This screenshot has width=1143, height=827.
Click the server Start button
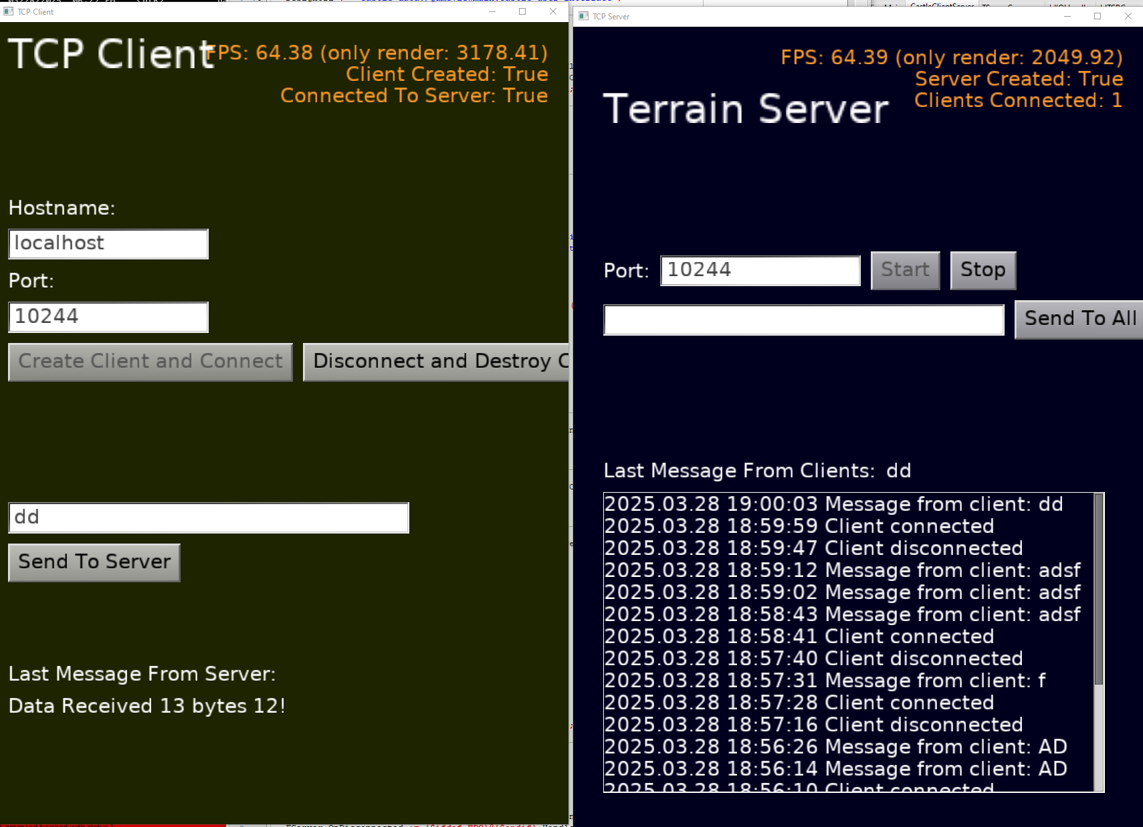coord(906,271)
